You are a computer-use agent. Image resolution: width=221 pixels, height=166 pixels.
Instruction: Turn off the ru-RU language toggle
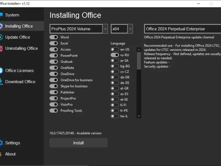[115, 55]
